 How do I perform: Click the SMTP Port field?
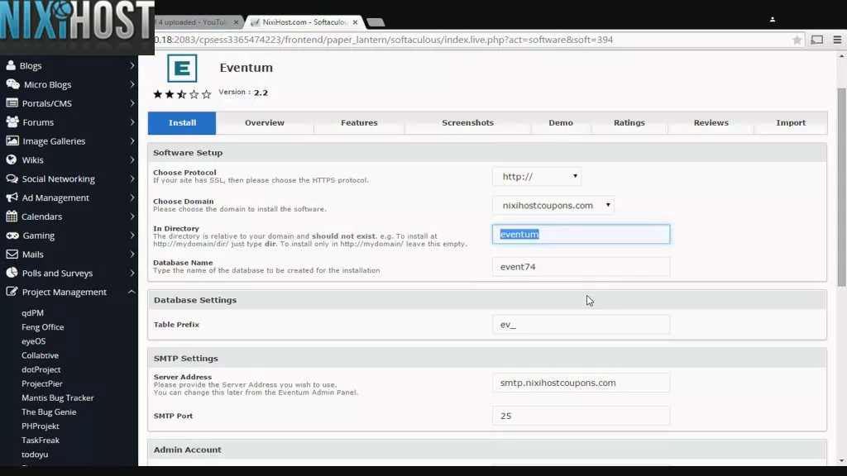581,416
